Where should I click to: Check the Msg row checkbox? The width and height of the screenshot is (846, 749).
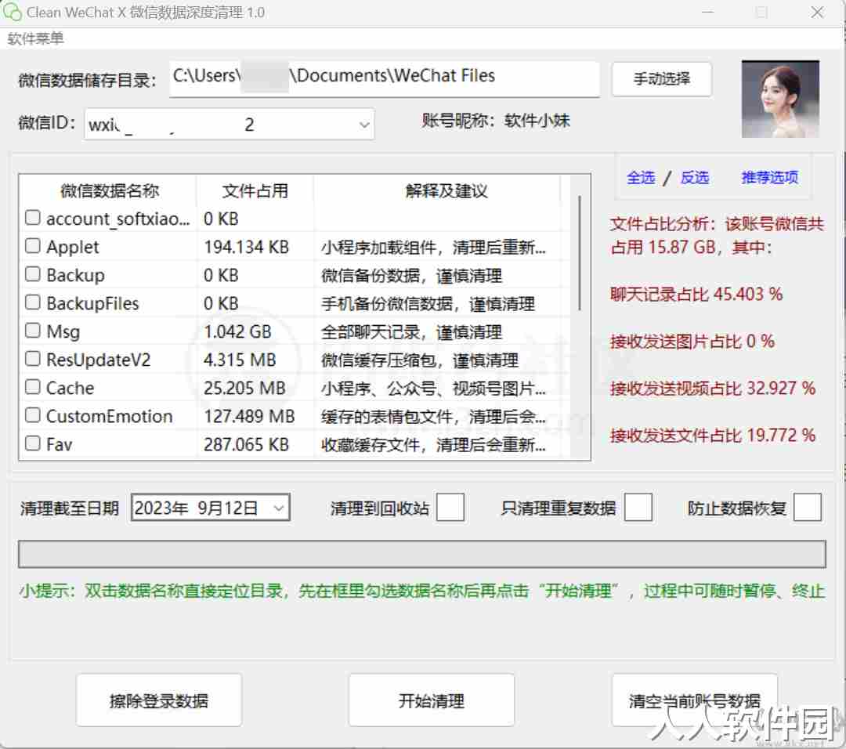[x=33, y=331]
